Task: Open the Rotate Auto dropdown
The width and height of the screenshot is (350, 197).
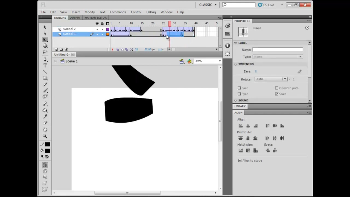Action: tap(271, 79)
